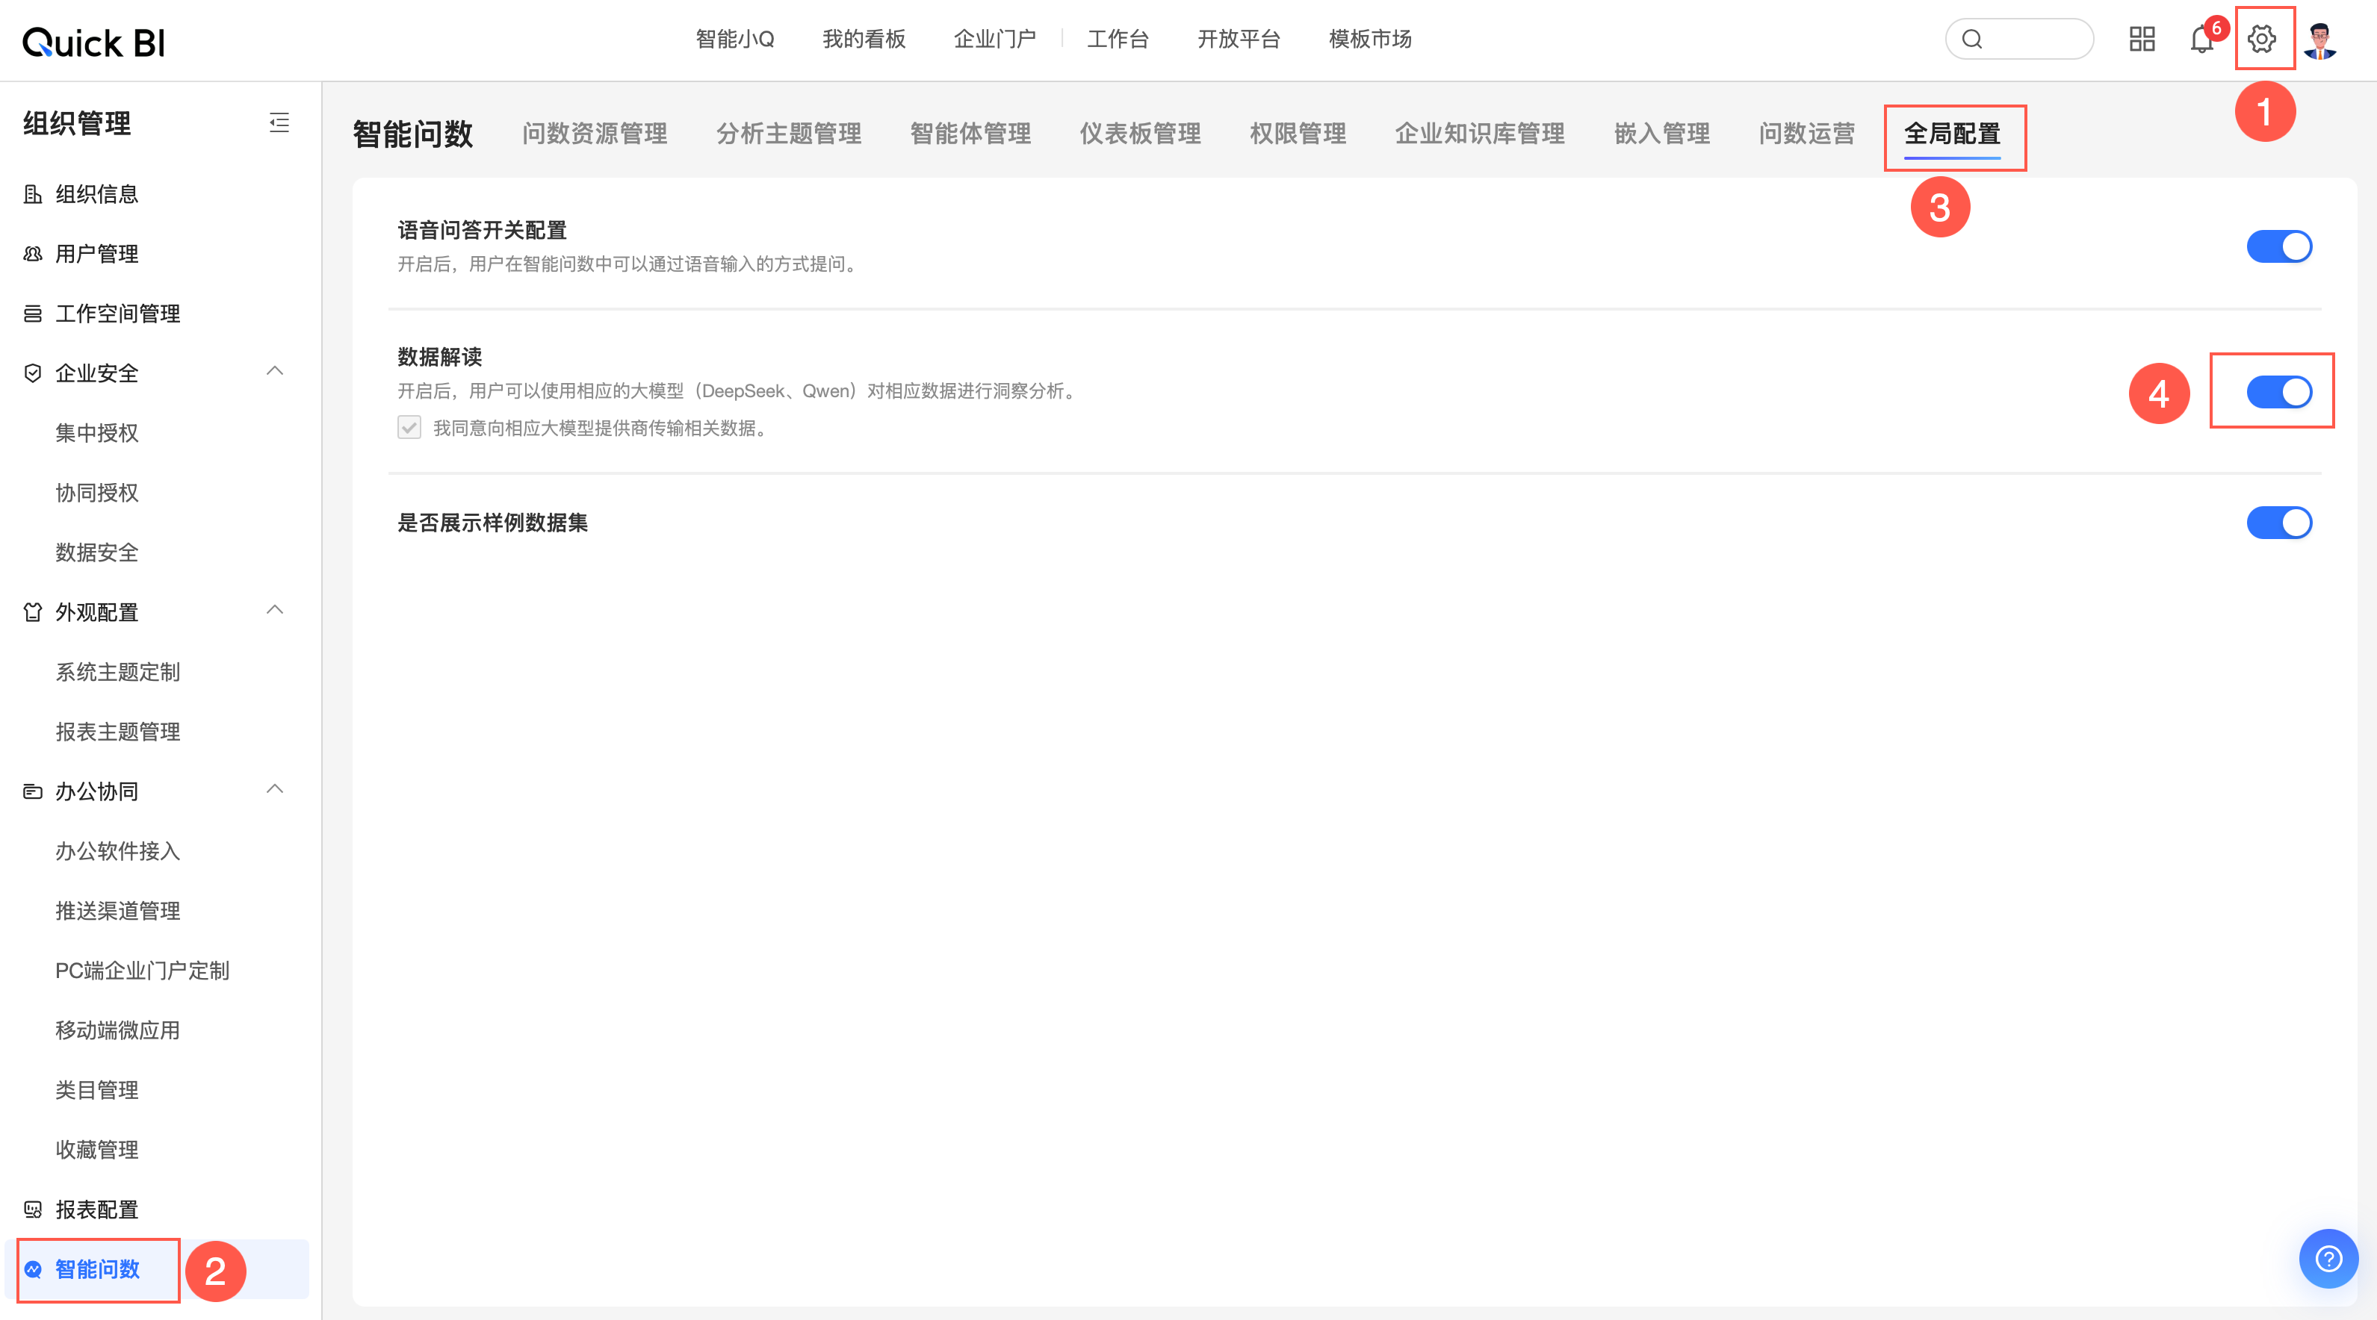Open 用户管理 in the sidebar

96,254
